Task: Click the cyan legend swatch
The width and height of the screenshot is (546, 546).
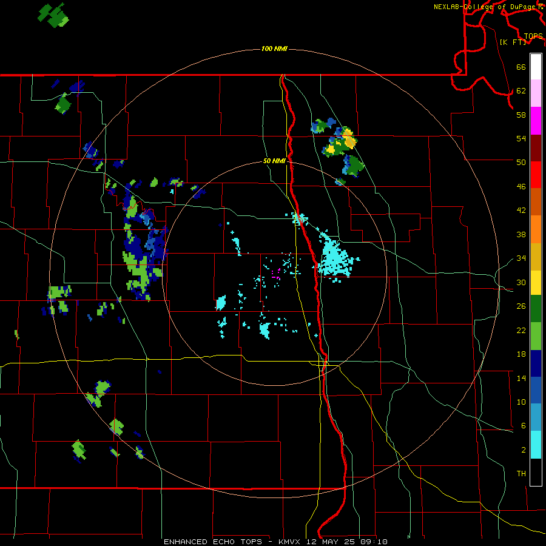Action: [536, 445]
